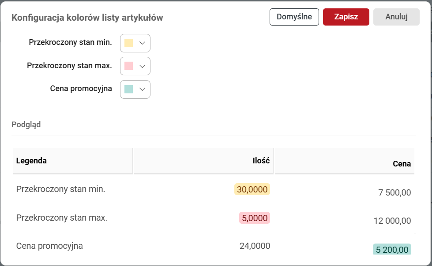Expand the Przekroczony stan min. dropdown arrow
This screenshot has height=266, width=432.
pos(142,43)
